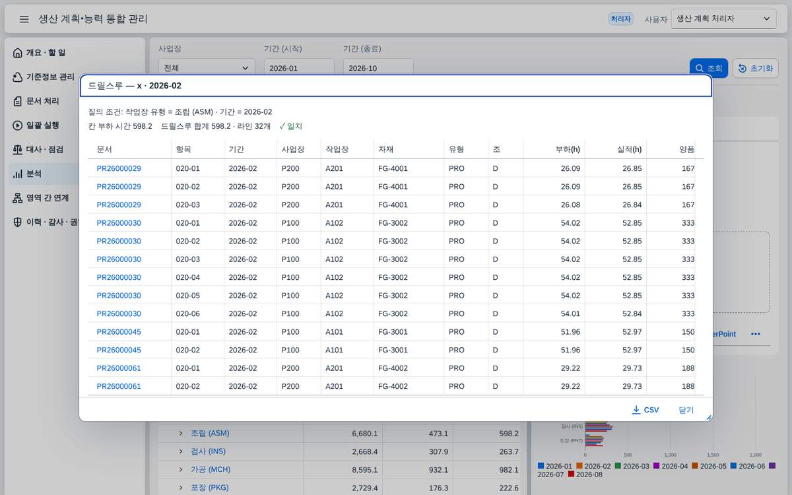
Task: Download the drillthrough as CSV
Action: pos(645,410)
